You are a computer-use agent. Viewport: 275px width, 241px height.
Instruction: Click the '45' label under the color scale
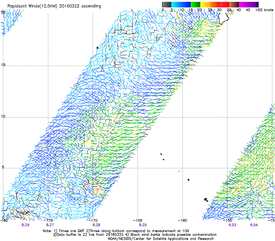coord(248,10)
